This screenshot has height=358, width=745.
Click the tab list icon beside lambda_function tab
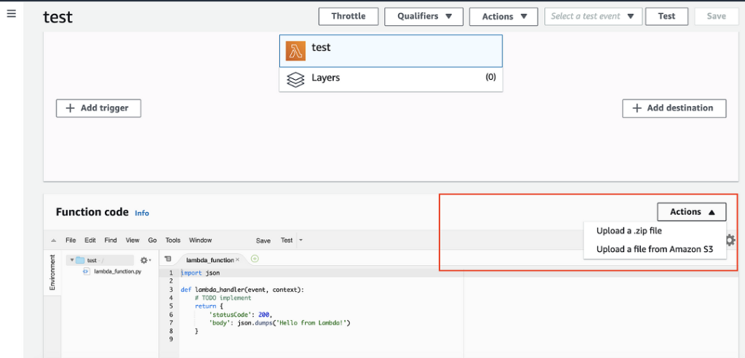[x=168, y=259]
